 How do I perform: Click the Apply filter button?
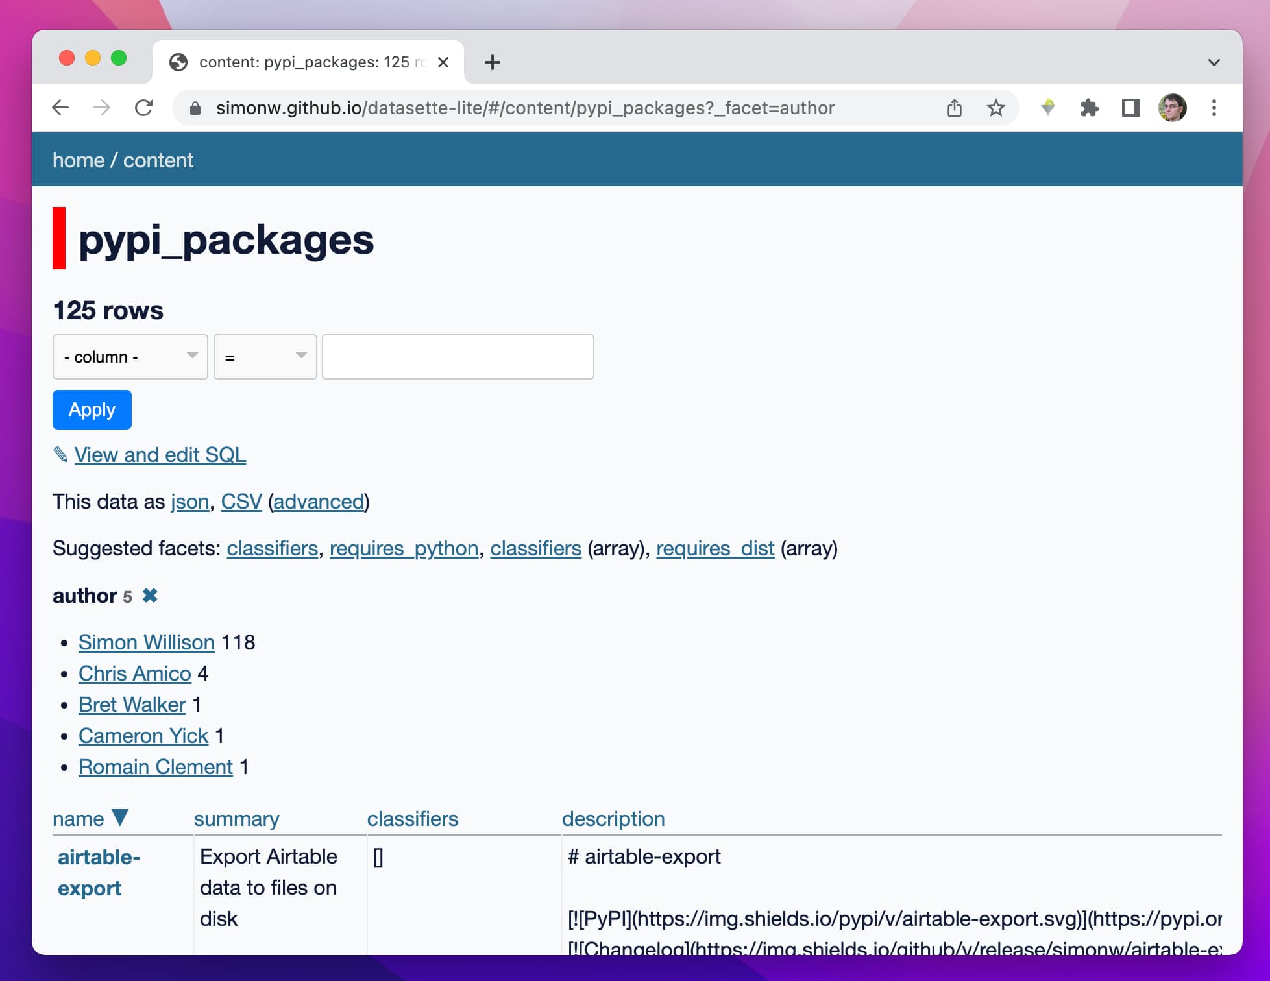click(x=92, y=409)
